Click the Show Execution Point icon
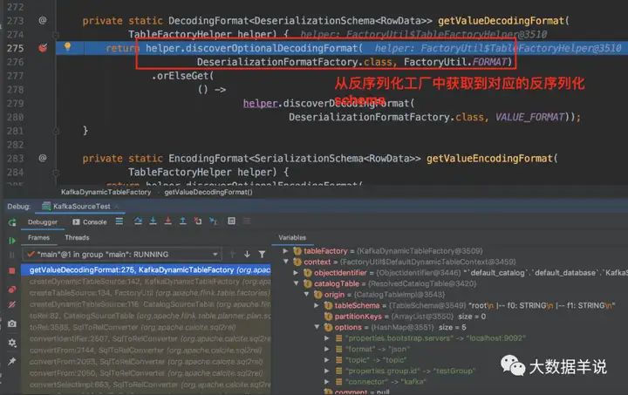The width and height of the screenshot is (628, 395). coord(119,221)
